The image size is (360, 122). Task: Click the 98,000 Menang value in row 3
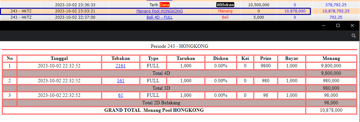pyautogui.click(x=331, y=95)
